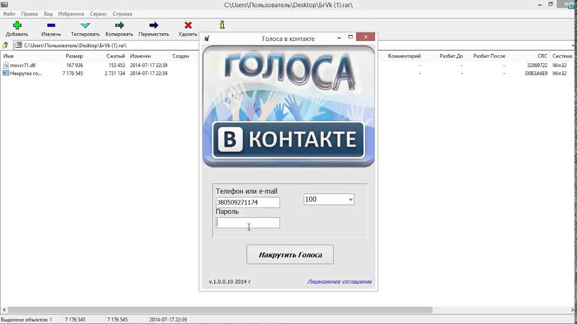Click the 7-Zip title bar app icon
The width and height of the screenshot is (577, 324).
(x=4, y=4)
